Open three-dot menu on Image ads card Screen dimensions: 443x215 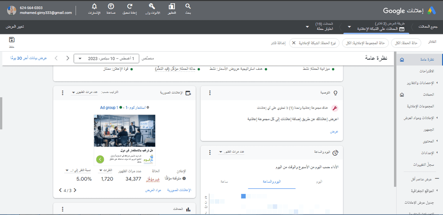[x=62, y=93]
